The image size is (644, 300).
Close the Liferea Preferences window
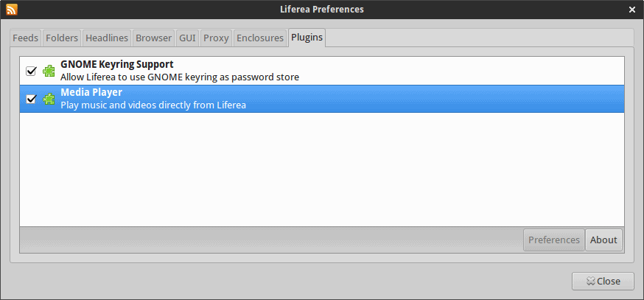632,10
